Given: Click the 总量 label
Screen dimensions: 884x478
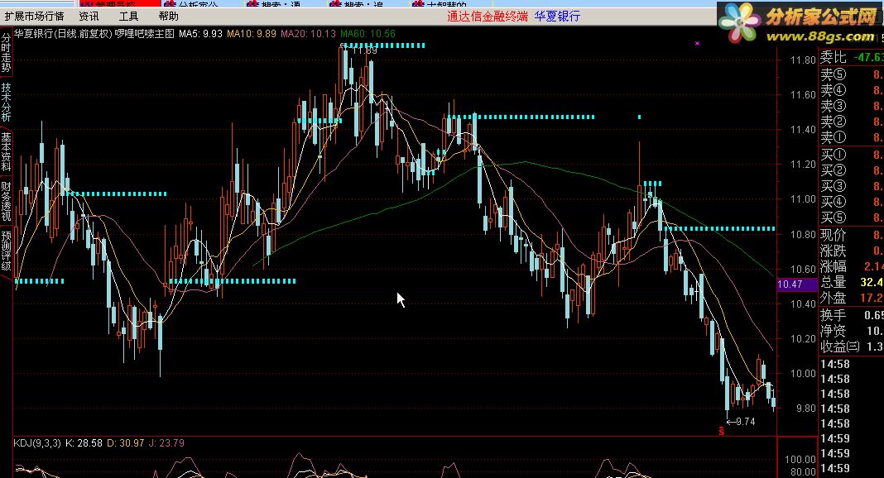Looking at the screenshot, I should [834, 283].
